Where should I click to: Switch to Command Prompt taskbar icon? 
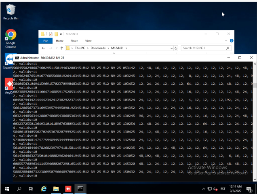(x=80, y=189)
